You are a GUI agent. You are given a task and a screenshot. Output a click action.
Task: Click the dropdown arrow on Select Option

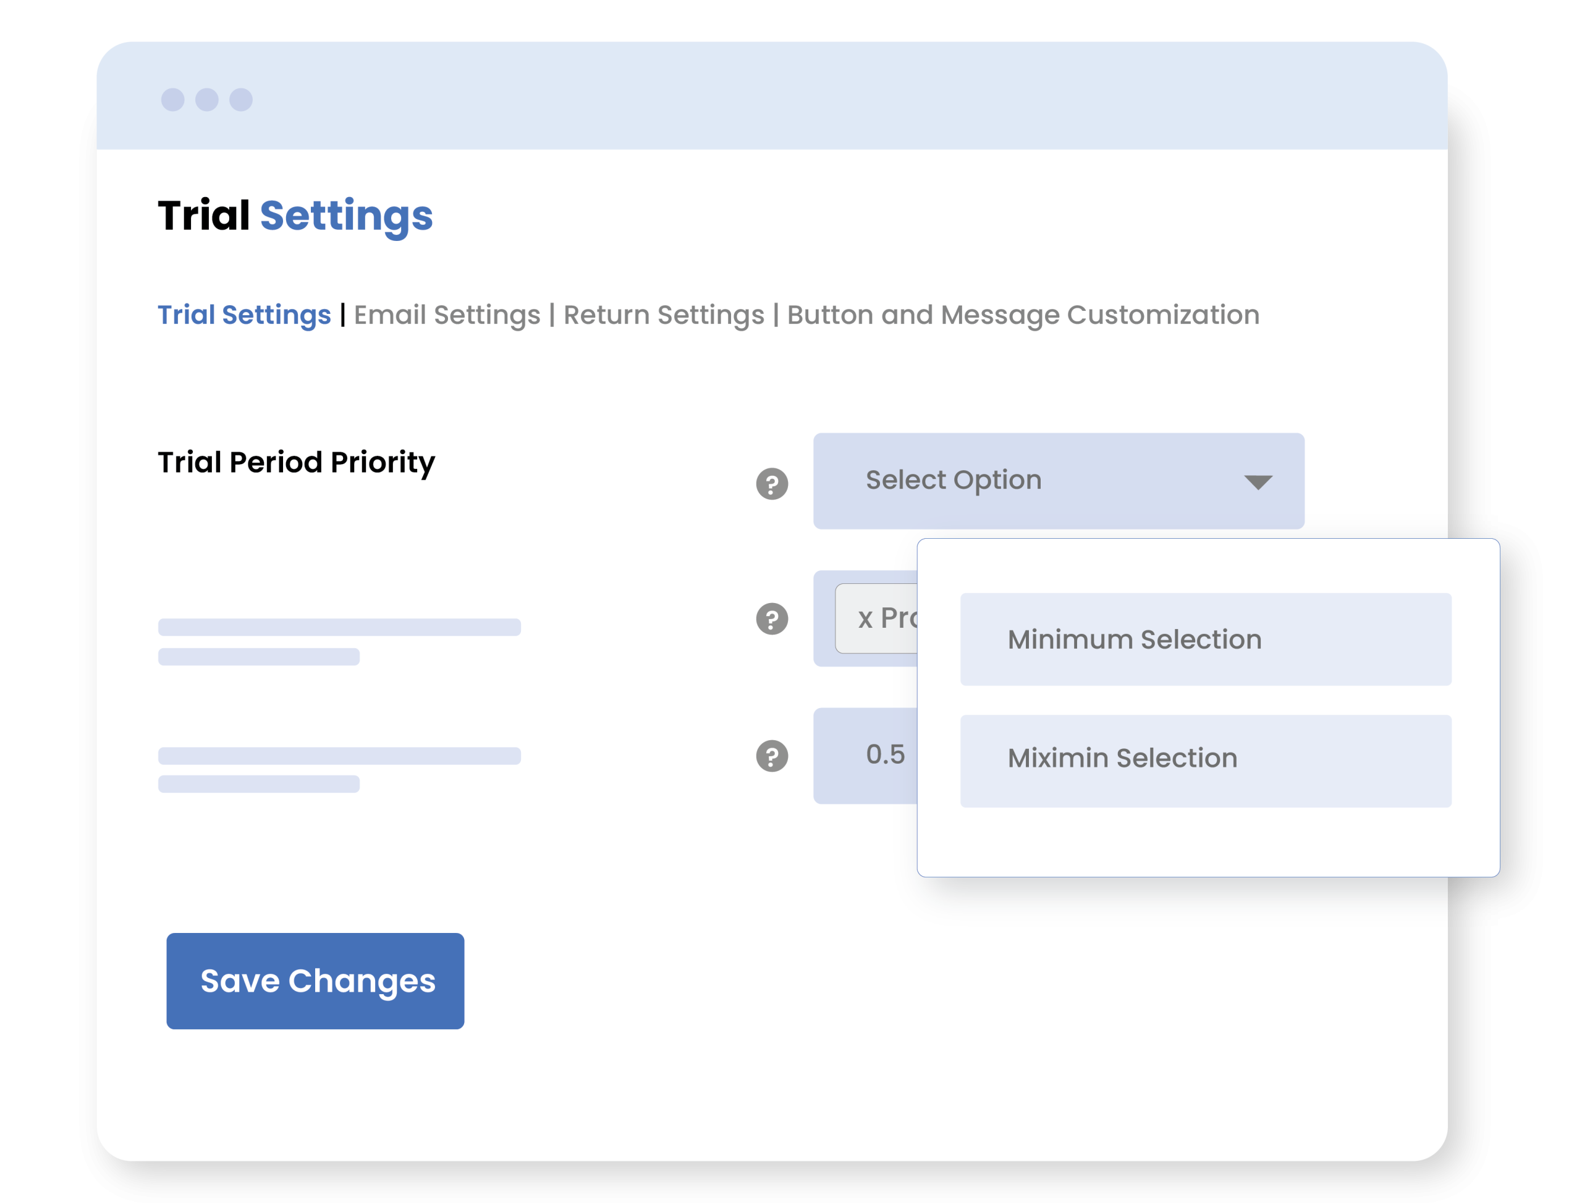1258,483
